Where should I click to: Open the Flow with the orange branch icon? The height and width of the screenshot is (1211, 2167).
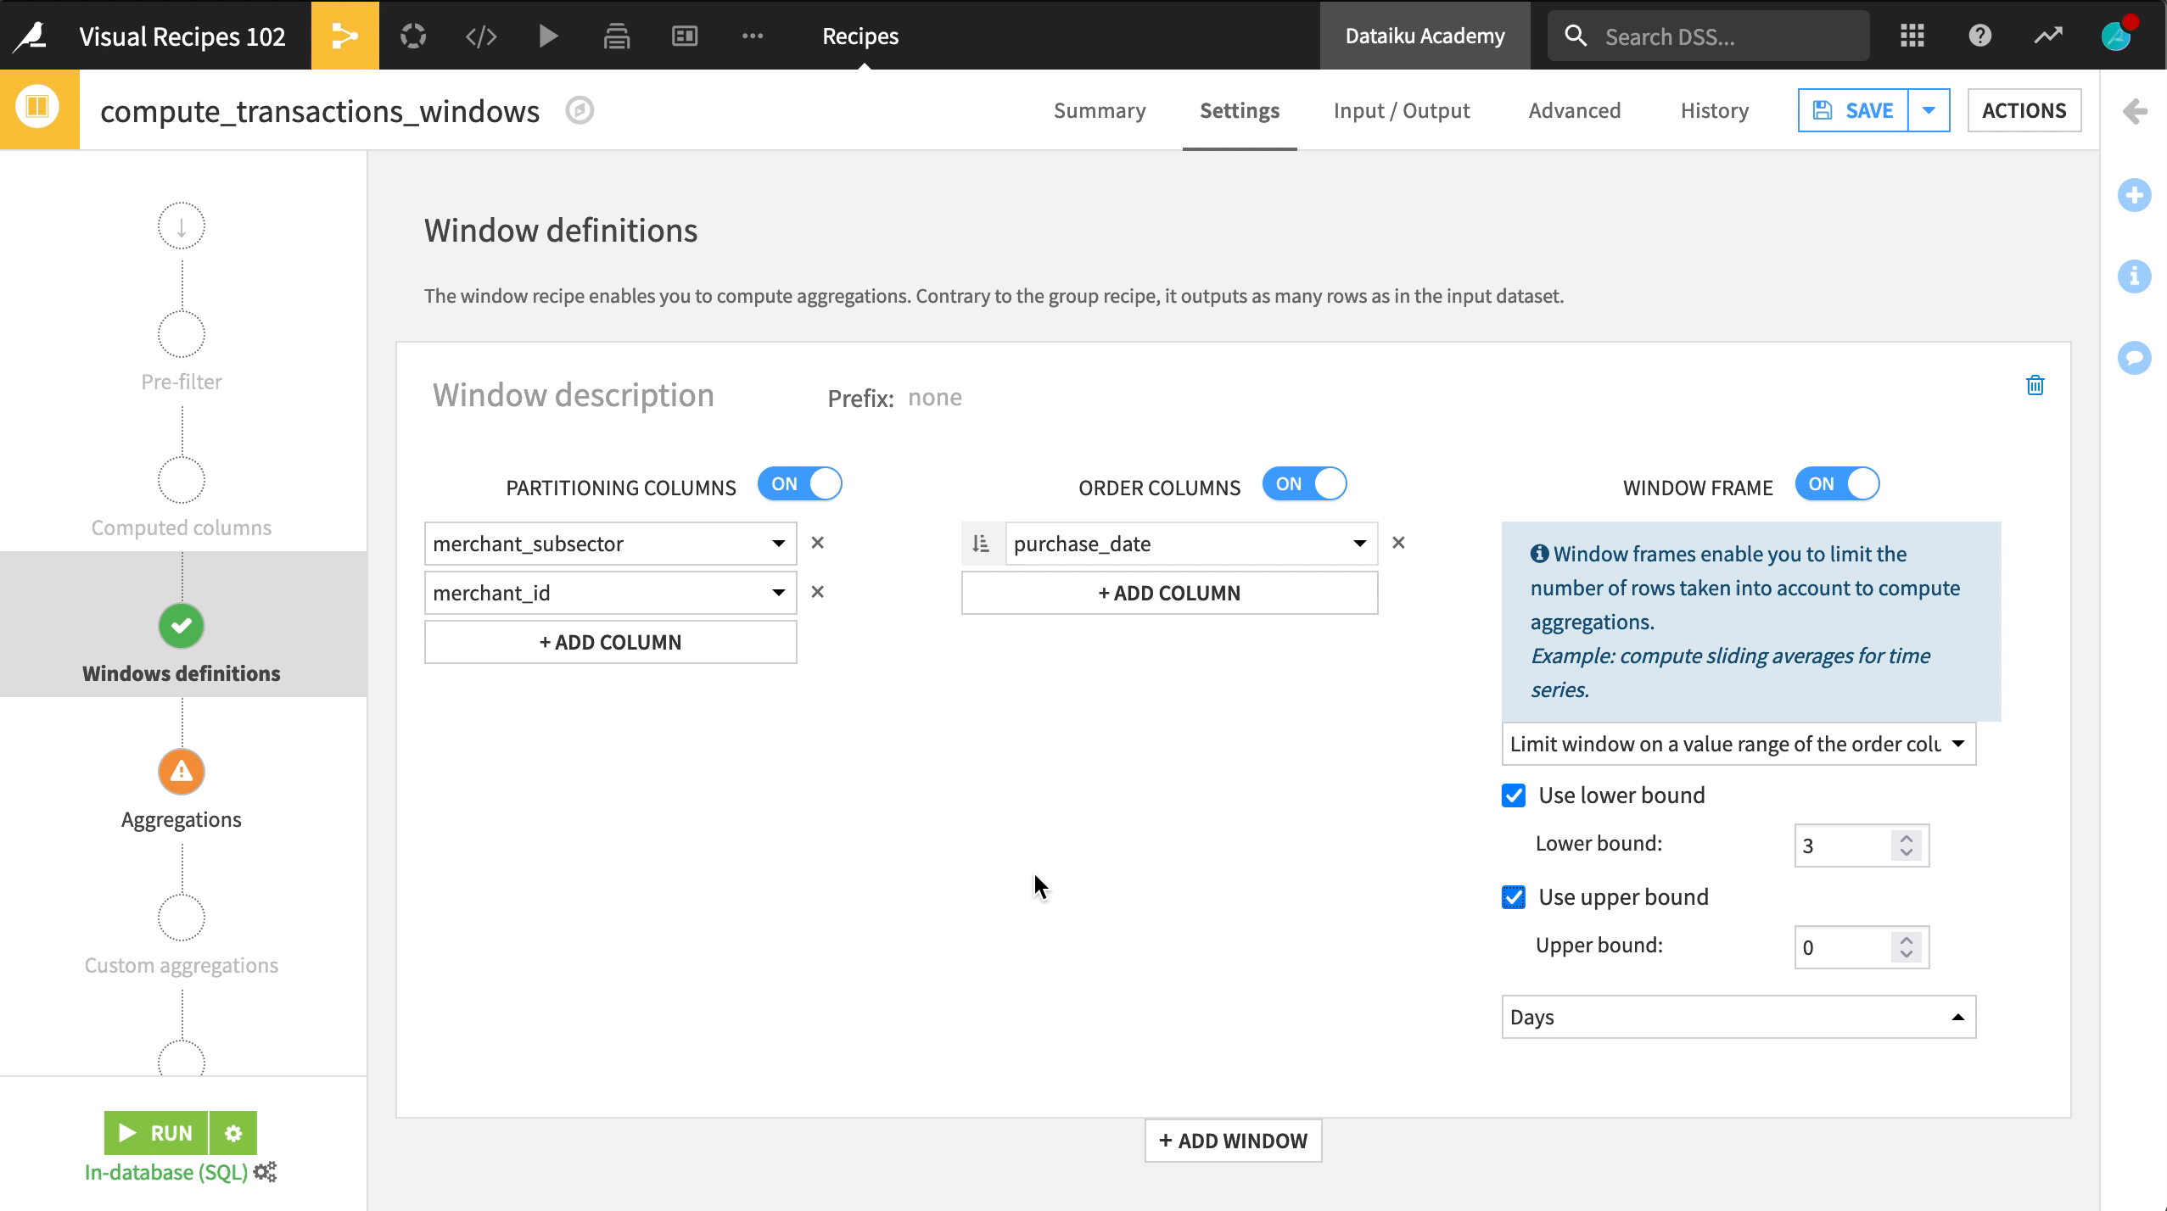click(344, 35)
